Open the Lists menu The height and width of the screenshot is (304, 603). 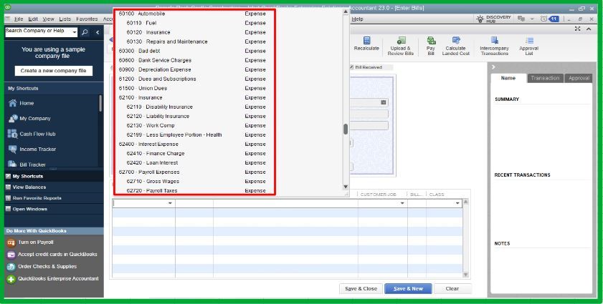[x=65, y=19]
